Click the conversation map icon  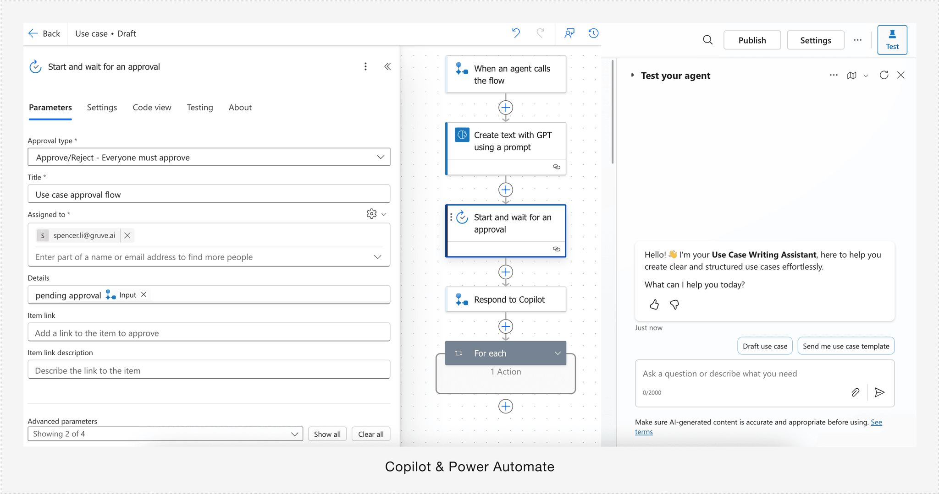point(852,76)
